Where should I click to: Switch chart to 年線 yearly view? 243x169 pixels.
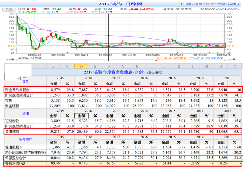coord(232,4)
